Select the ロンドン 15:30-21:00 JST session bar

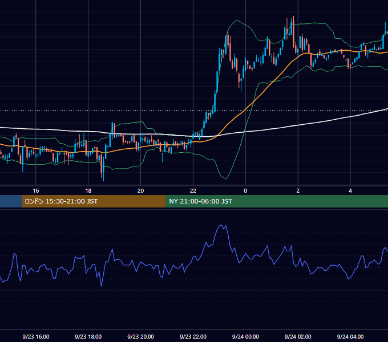point(94,201)
